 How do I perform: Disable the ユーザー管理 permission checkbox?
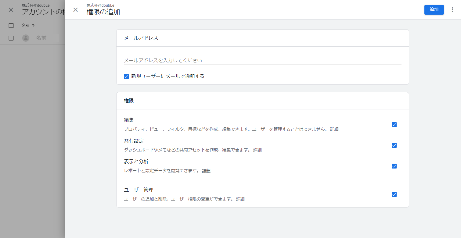tap(394, 194)
